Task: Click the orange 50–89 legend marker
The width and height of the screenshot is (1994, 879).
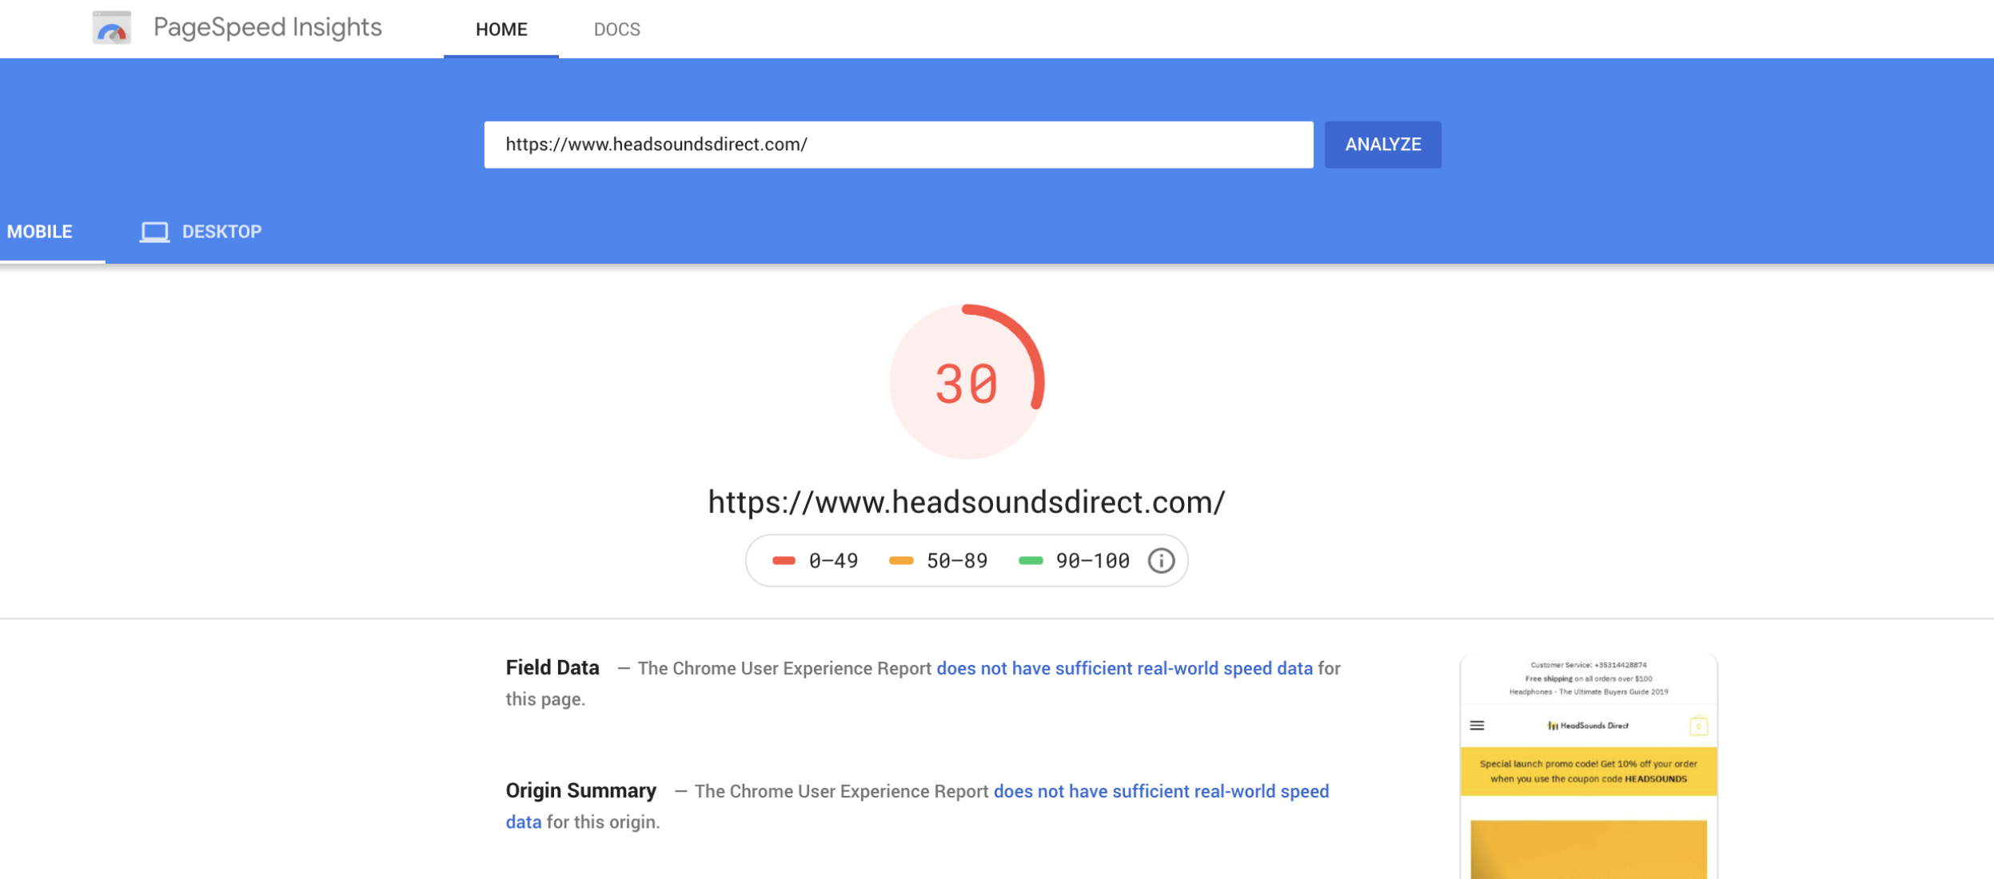Action: [901, 561]
